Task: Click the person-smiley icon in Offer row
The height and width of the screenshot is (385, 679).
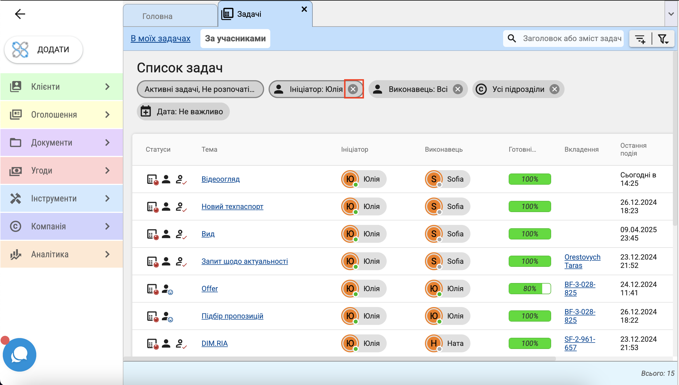Action: 167,289
